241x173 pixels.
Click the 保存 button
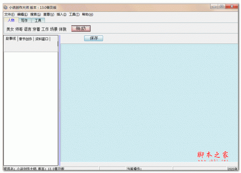pos(94,38)
